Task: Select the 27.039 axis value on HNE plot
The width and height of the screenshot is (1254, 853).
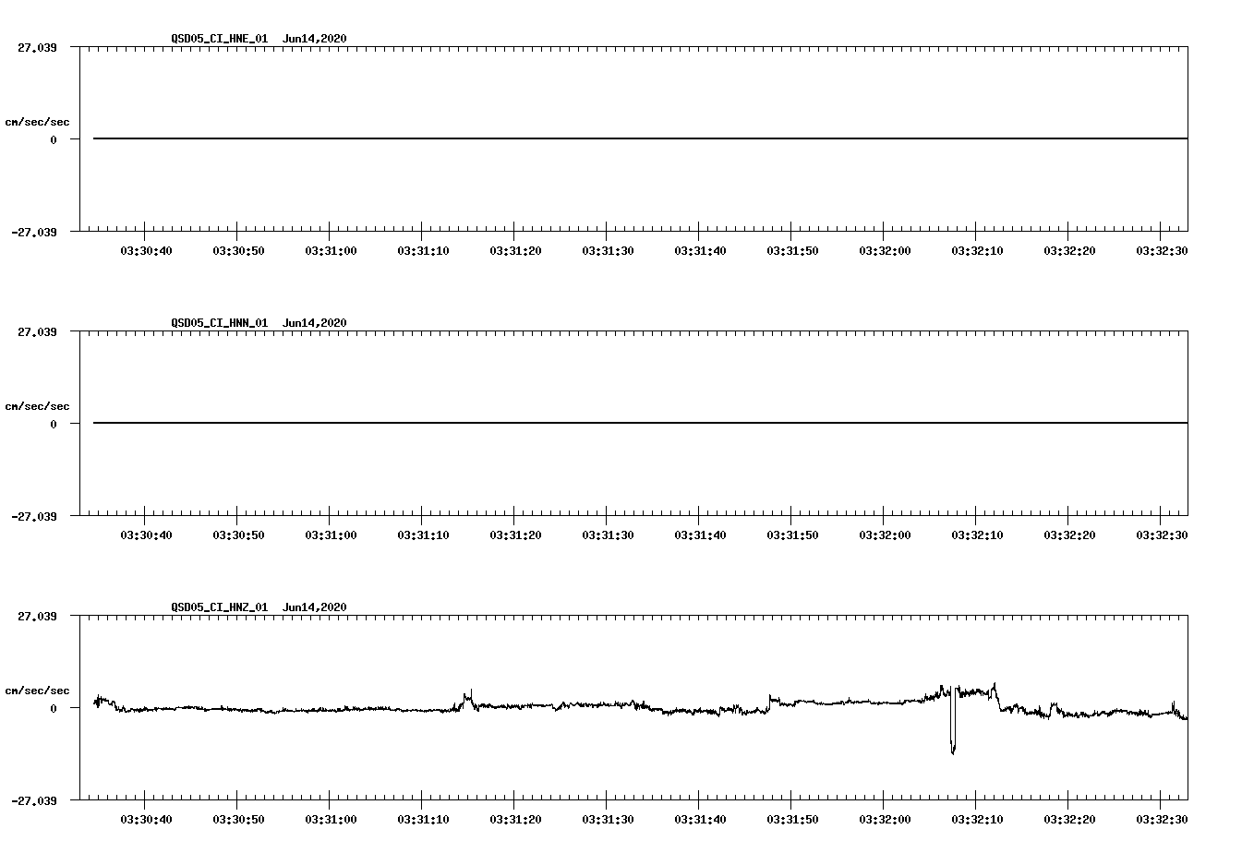Action: click(37, 47)
